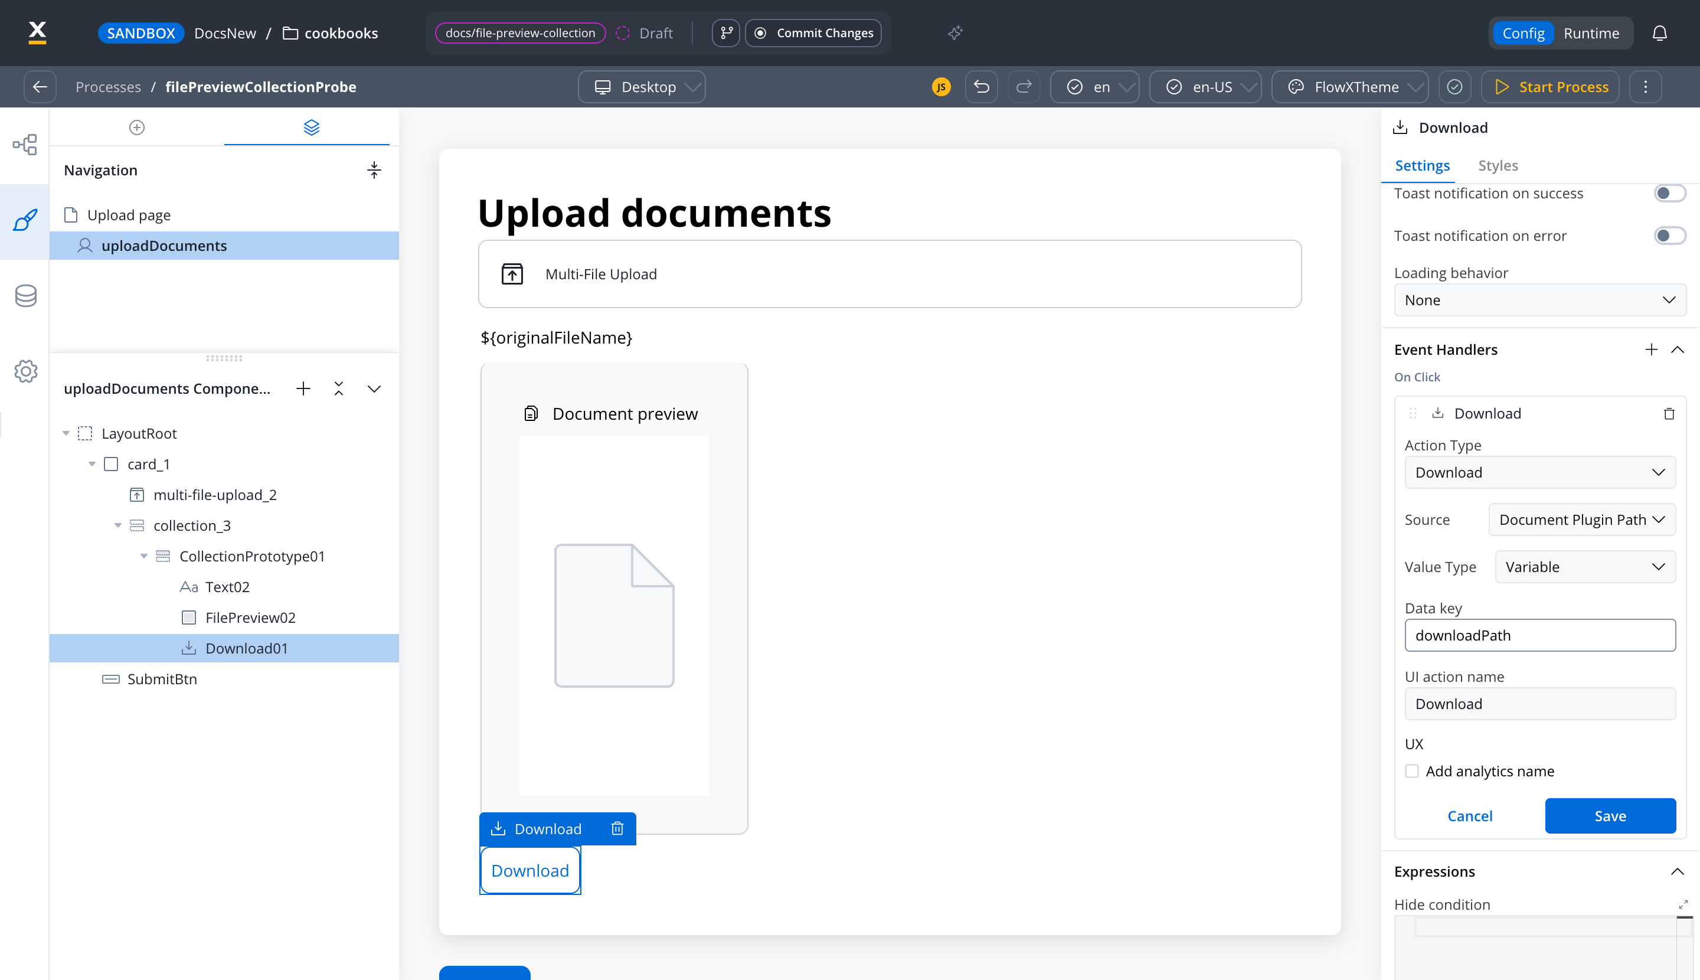Switch to the Runtime mode
Screen dimensions: 1700x980
pyautogui.click(x=1591, y=33)
